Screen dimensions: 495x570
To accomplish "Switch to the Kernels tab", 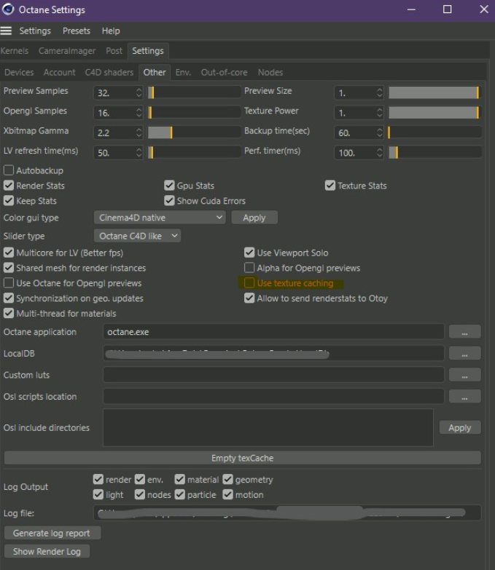I will pos(15,51).
